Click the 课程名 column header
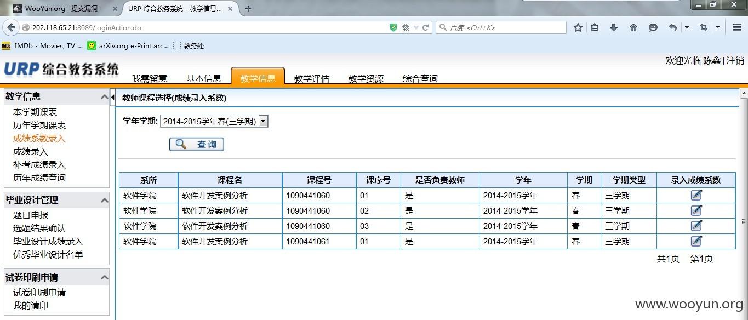This screenshot has width=748, height=320. click(x=230, y=180)
